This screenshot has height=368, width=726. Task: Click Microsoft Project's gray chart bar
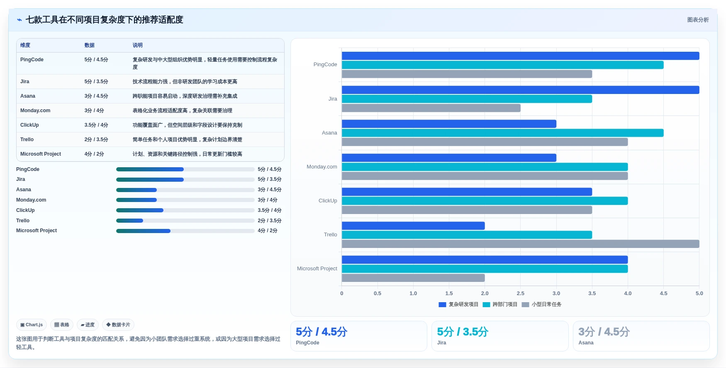coord(413,278)
